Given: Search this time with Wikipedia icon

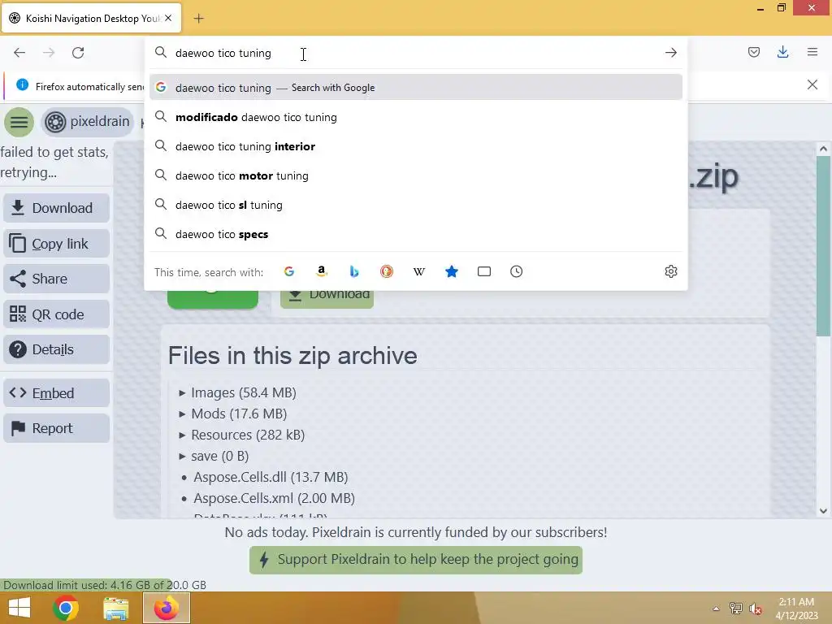Looking at the screenshot, I should (x=419, y=271).
